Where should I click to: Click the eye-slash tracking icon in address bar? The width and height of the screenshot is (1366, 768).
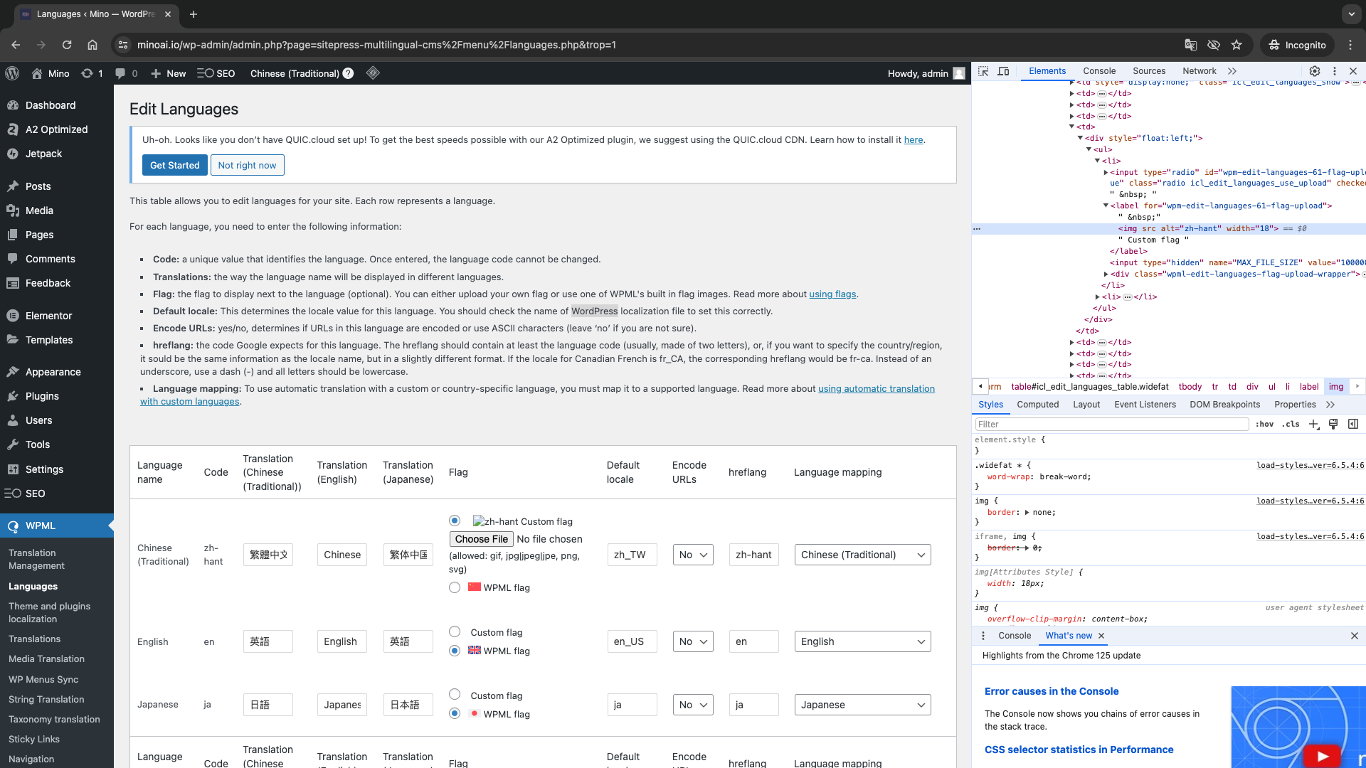1214,45
